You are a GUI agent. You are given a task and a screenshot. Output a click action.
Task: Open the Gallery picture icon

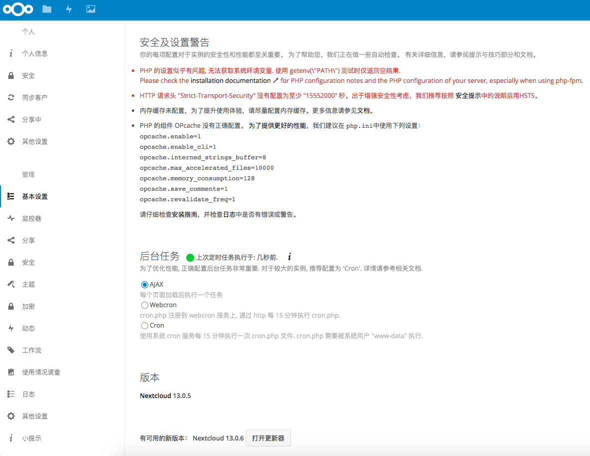click(x=91, y=9)
